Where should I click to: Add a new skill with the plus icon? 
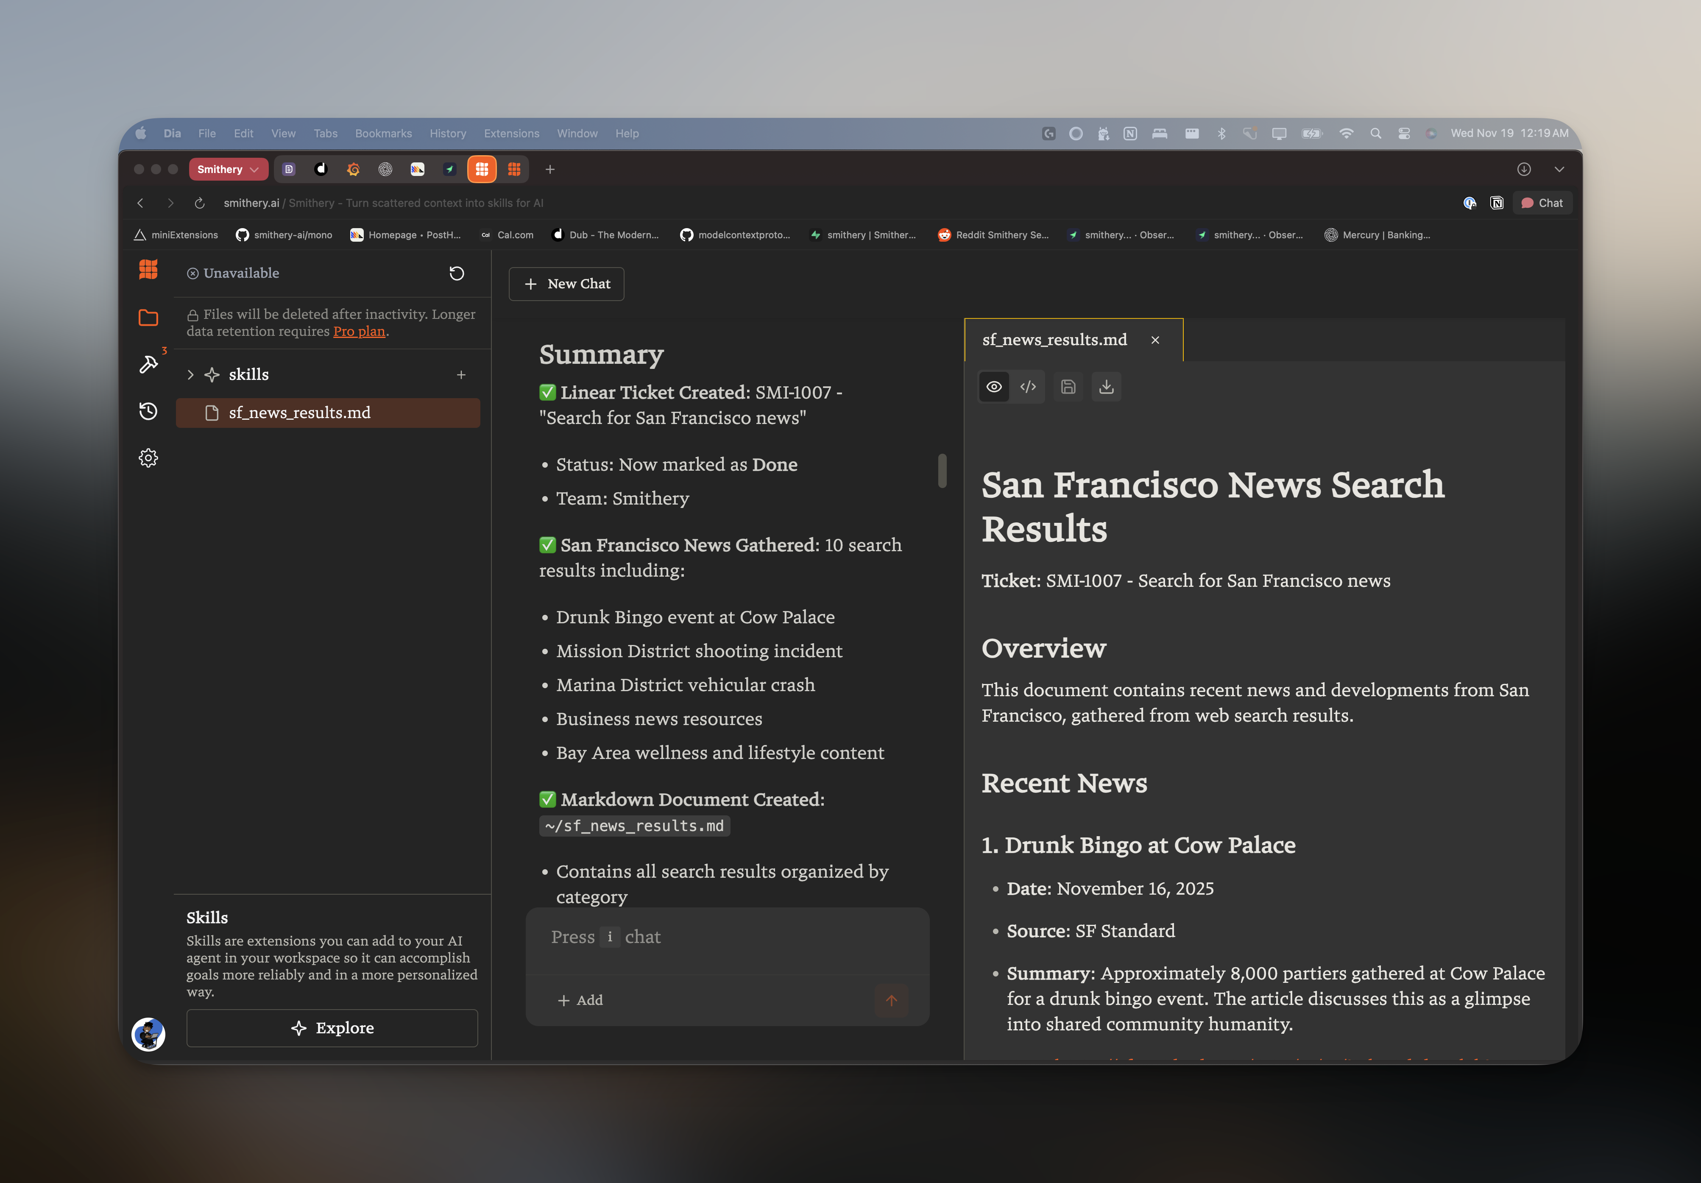pyautogui.click(x=461, y=375)
